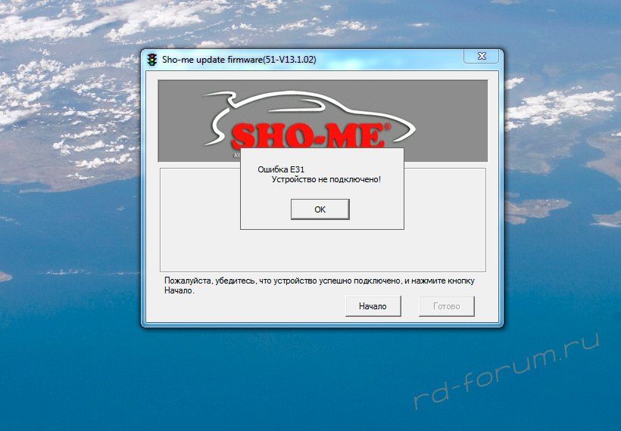The height and width of the screenshot is (431, 621).
Task: Click the 'Ошибка E31' error text
Action: click(281, 169)
